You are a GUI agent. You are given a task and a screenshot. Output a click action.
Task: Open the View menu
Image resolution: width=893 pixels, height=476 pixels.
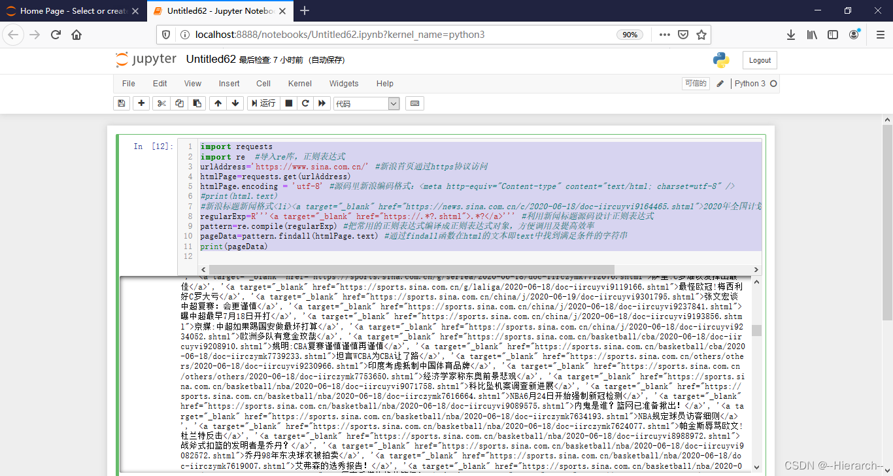[x=193, y=84]
